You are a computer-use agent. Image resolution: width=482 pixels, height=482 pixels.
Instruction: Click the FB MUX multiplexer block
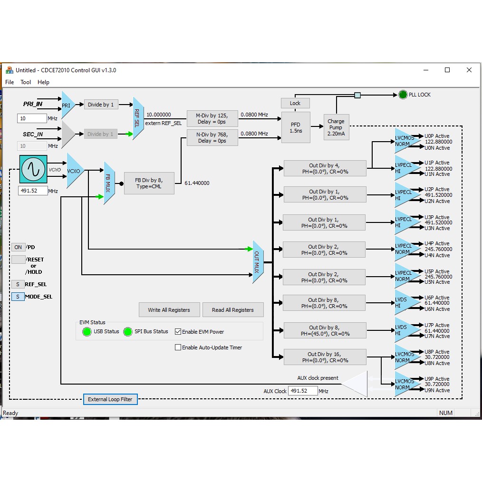click(x=109, y=183)
